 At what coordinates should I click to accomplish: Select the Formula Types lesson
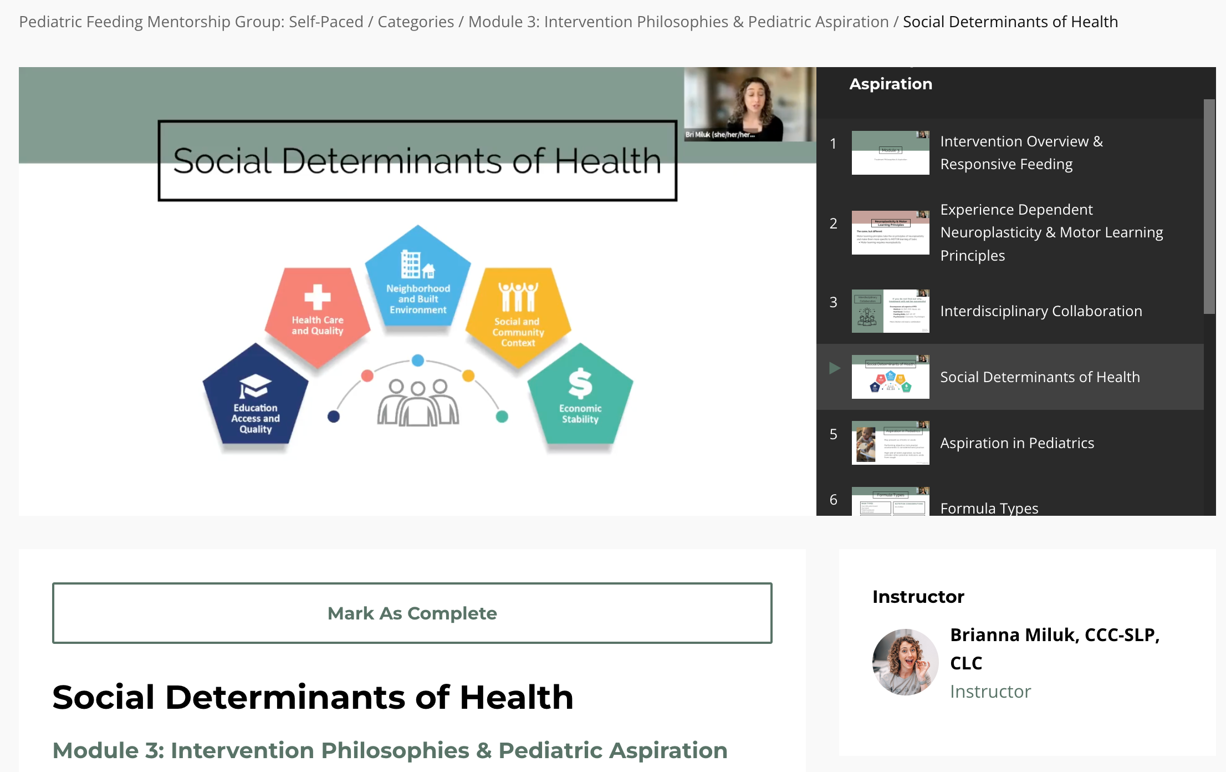989,507
